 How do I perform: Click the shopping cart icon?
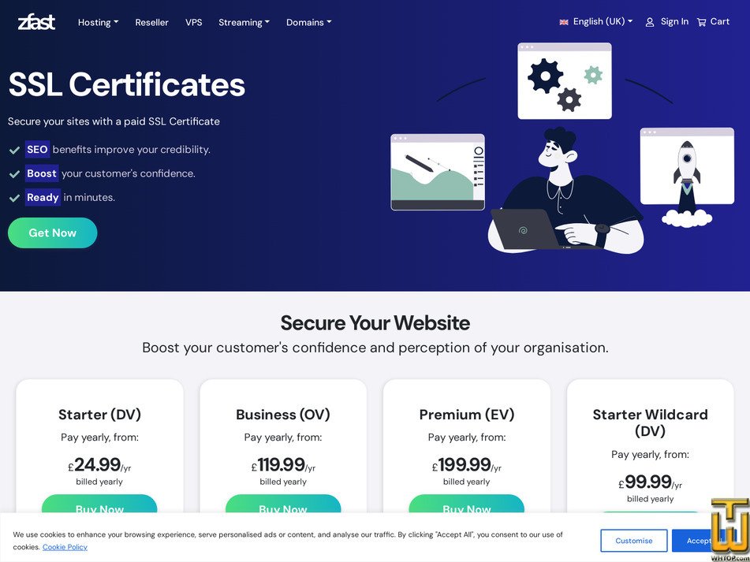701,22
